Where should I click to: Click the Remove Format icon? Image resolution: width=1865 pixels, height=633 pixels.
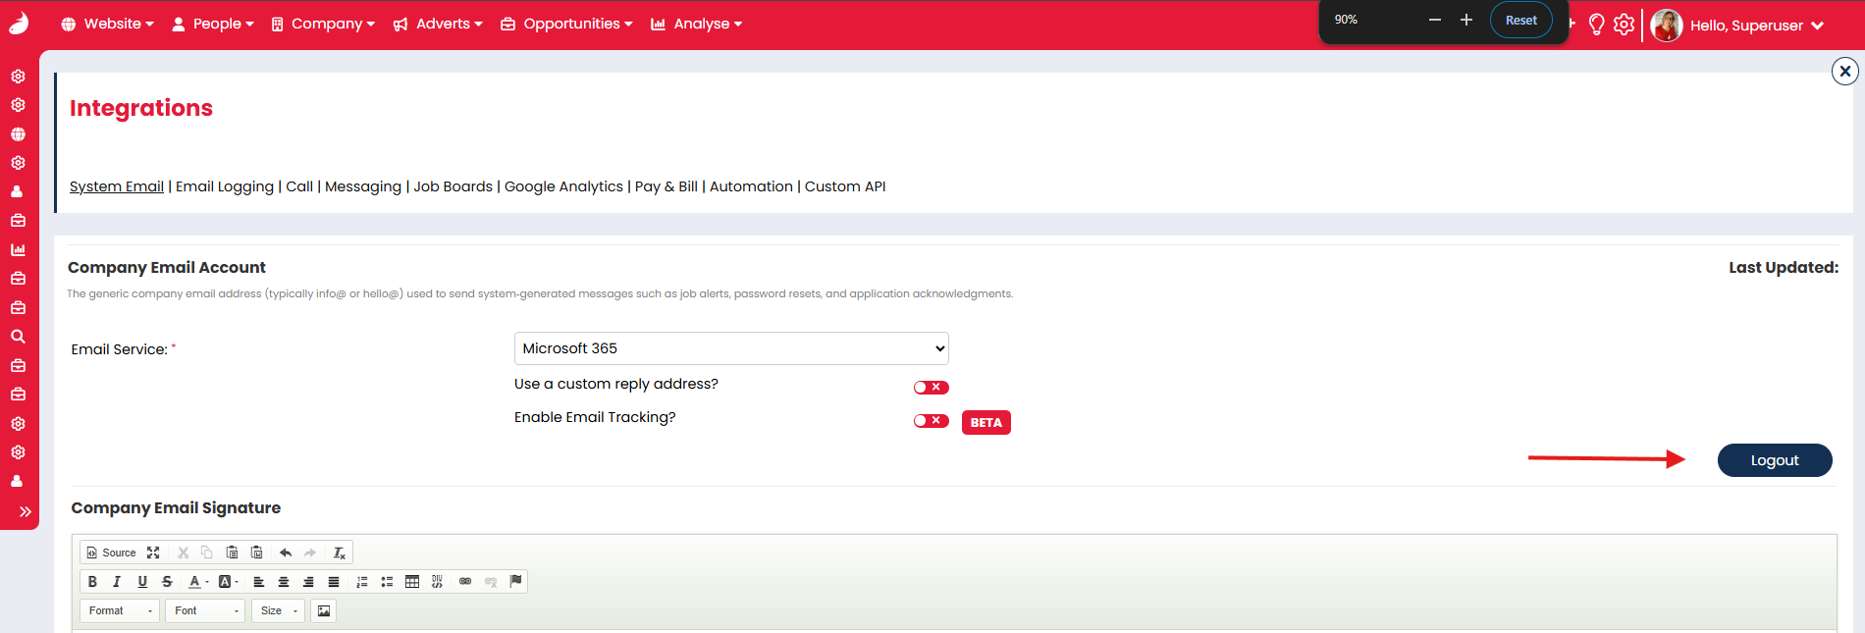point(340,553)
